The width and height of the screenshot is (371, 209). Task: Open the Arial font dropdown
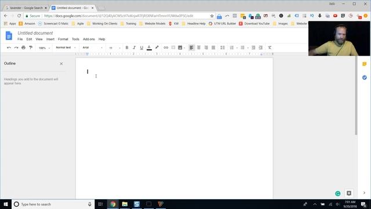coord(92,48)
